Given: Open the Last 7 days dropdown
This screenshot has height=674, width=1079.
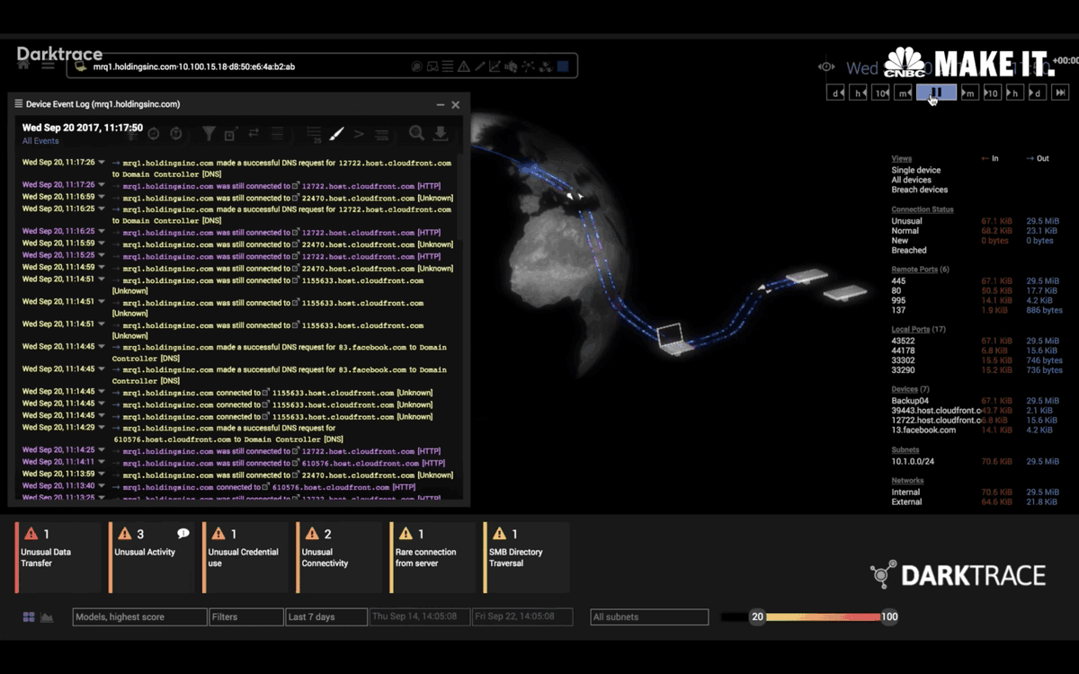Looking at the screenshot, I should (x=326, y=617).
